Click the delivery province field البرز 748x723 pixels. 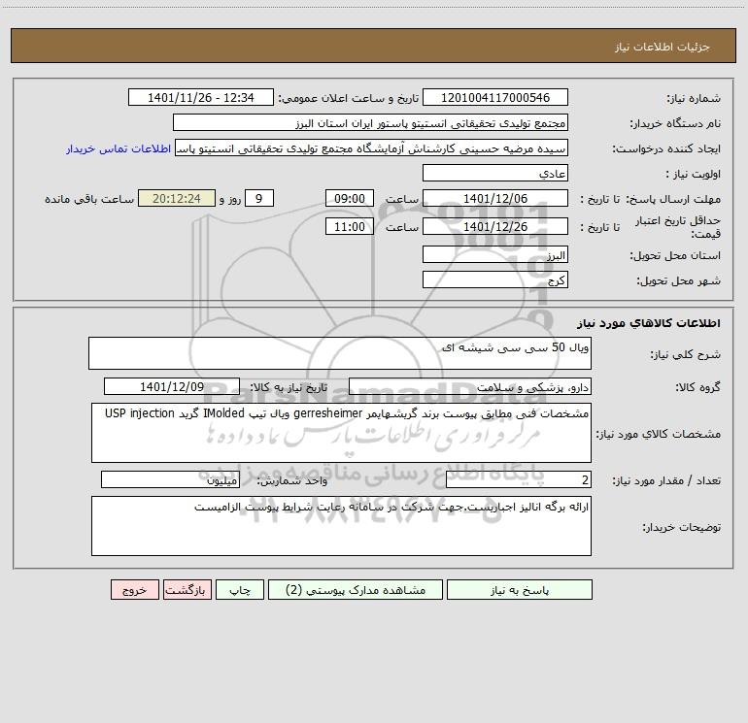coord(495,254)
